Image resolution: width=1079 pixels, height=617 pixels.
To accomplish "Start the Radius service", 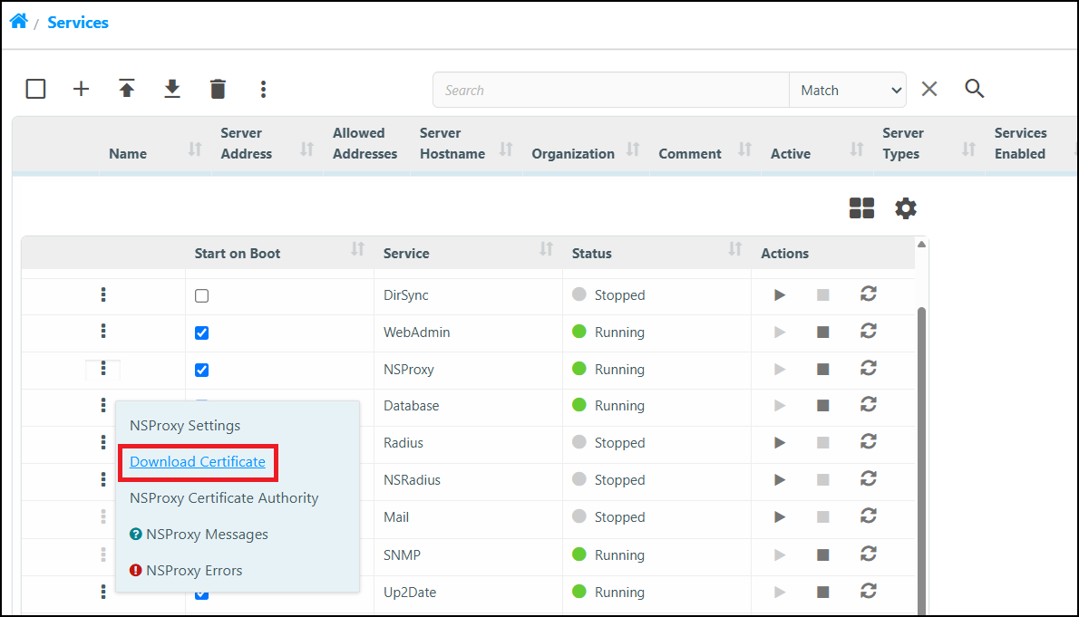I will pos(779,443).
